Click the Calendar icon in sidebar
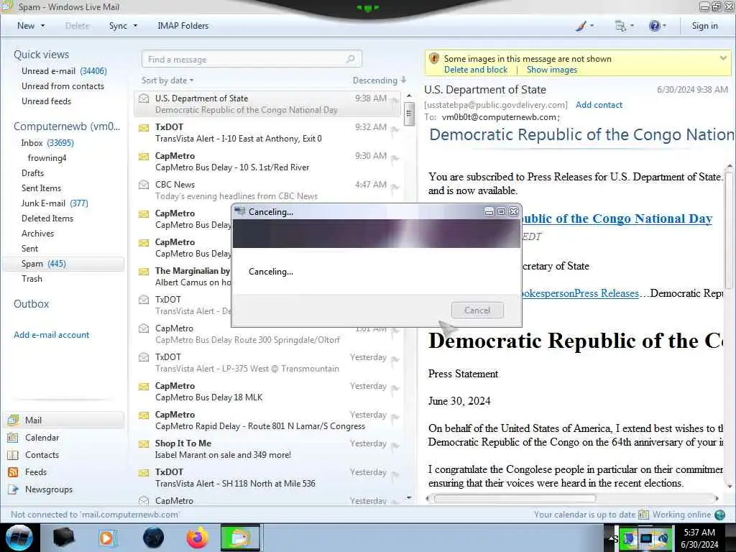 [x=13, y=438]
